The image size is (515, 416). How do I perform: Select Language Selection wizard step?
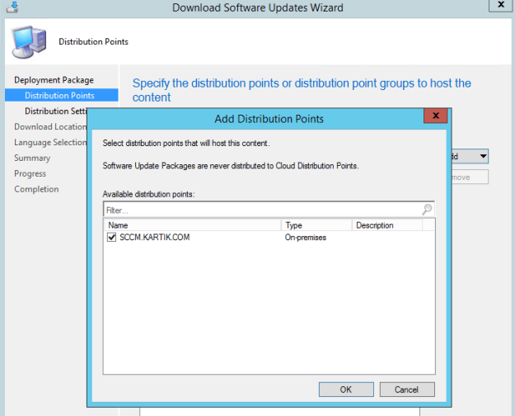coord(50,142)
